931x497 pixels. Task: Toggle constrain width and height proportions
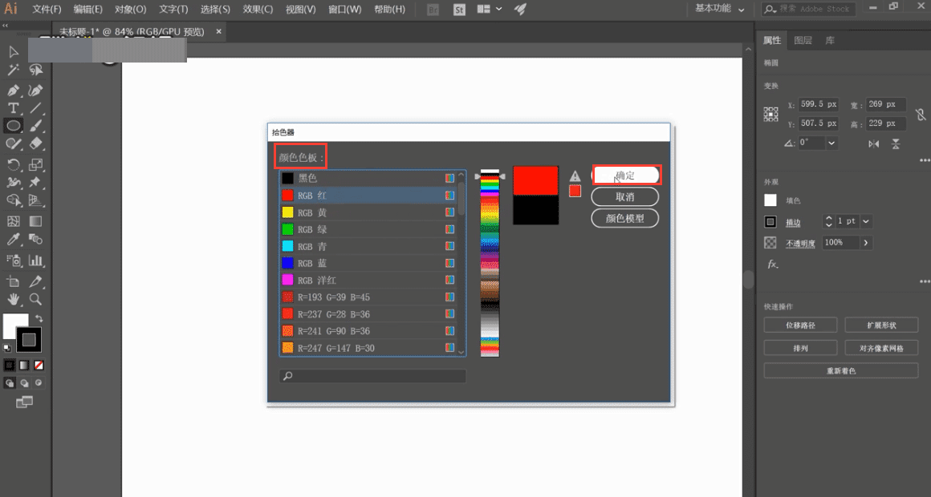click(x=920, y=114)
